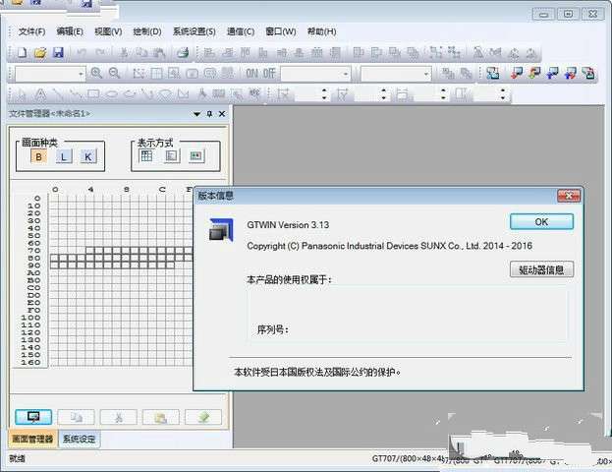This screenshot has width=612, height=472.
Task: Click the Cut scissors icon in the top toolbar
Action: click(124, 52)
